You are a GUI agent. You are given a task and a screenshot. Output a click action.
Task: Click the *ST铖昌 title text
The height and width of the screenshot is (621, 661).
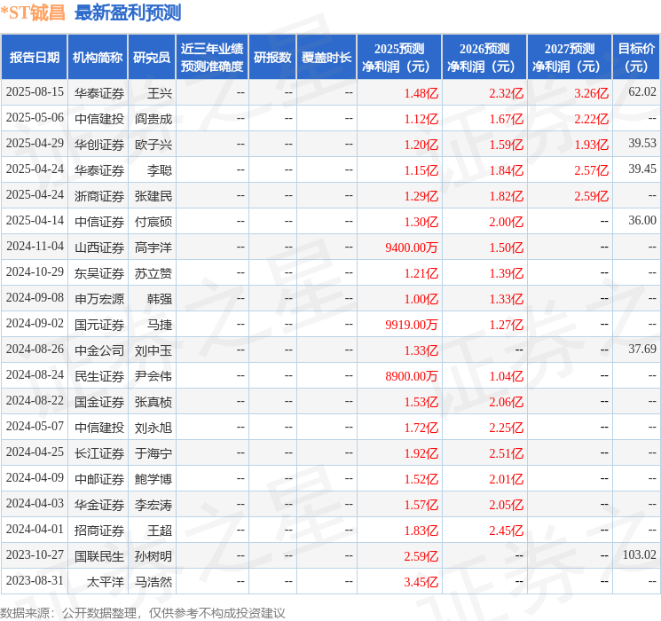tap(33, 12)
